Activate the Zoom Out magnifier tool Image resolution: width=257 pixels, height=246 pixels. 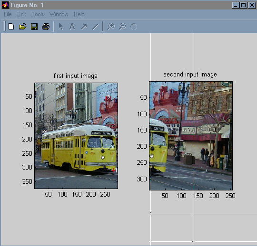122,26
